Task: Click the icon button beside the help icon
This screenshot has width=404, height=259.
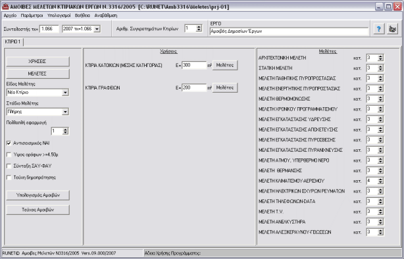Action: tap(392, 29)
